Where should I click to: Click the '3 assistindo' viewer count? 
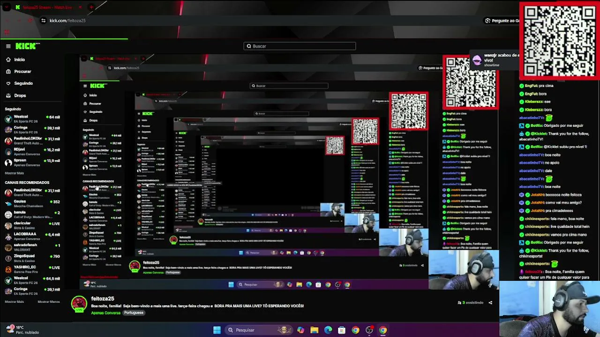click(x=471, y=303)
